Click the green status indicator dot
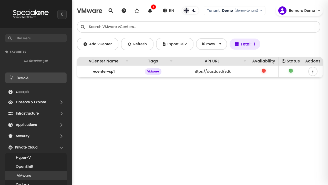Viewport: 328px width, 185px height. tap(291, 71)
